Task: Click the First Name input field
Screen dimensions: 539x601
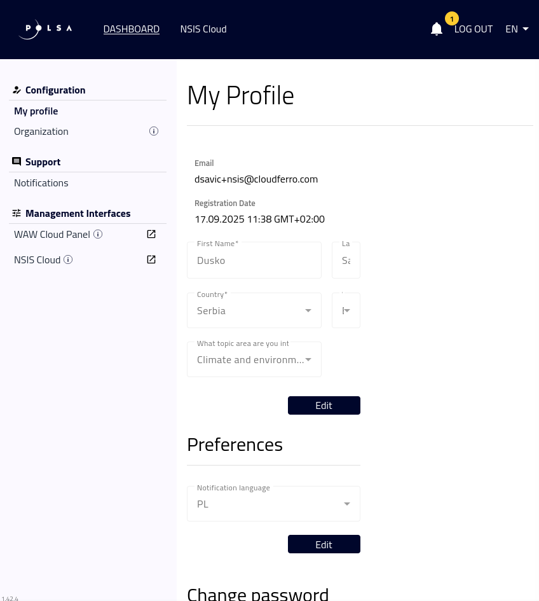Action: tap(254, 260)
